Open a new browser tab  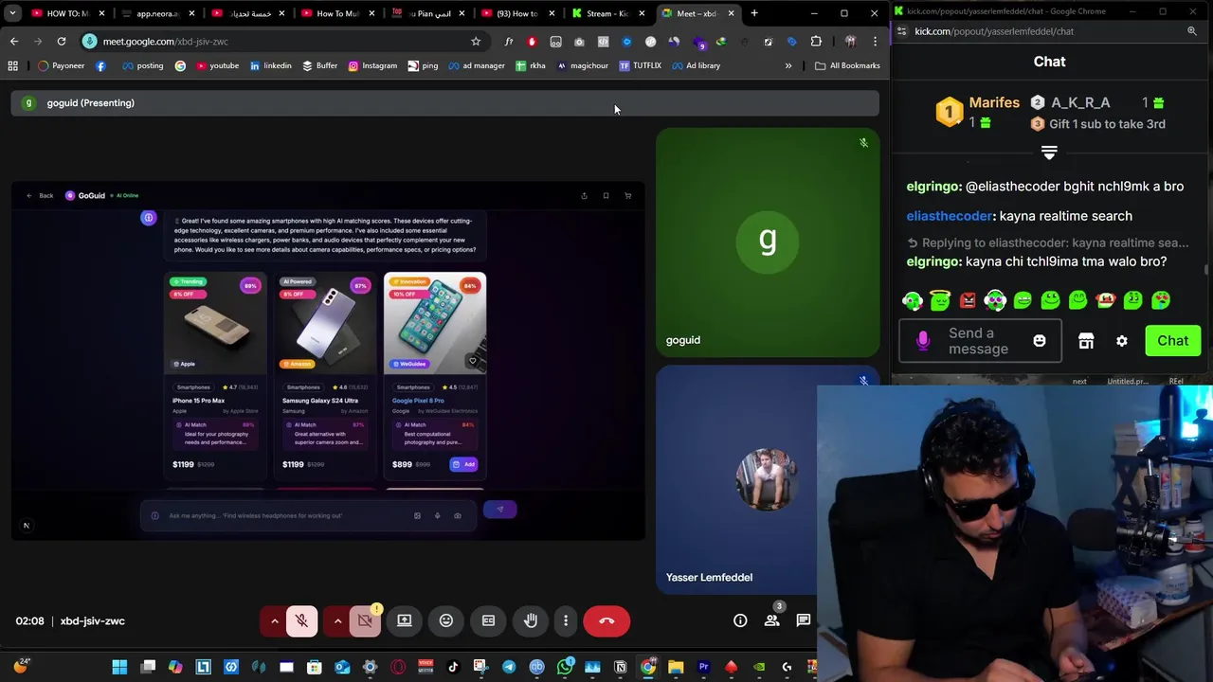(754, 13)
